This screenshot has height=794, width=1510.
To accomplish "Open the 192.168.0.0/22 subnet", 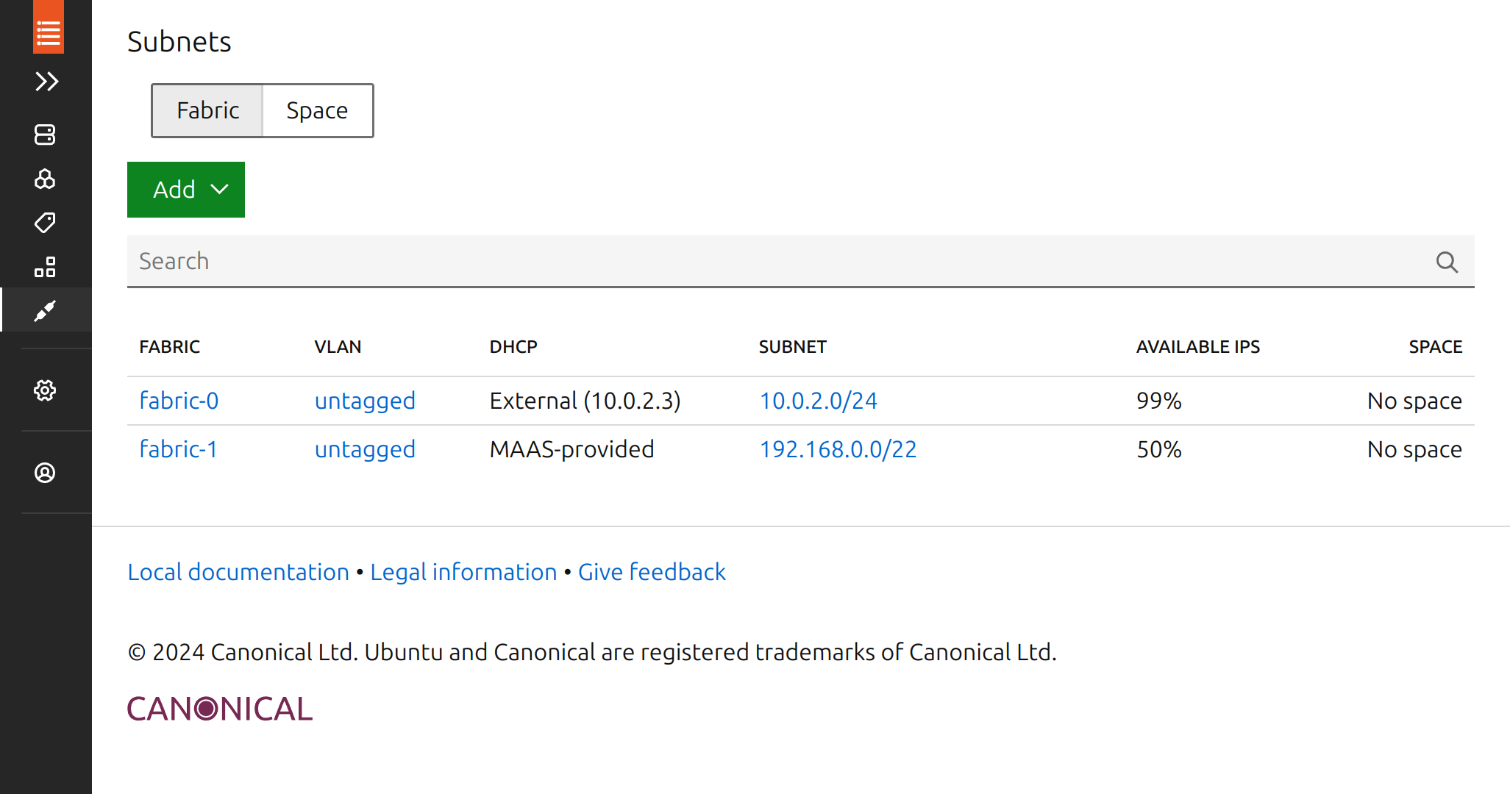I will point(838,449).
